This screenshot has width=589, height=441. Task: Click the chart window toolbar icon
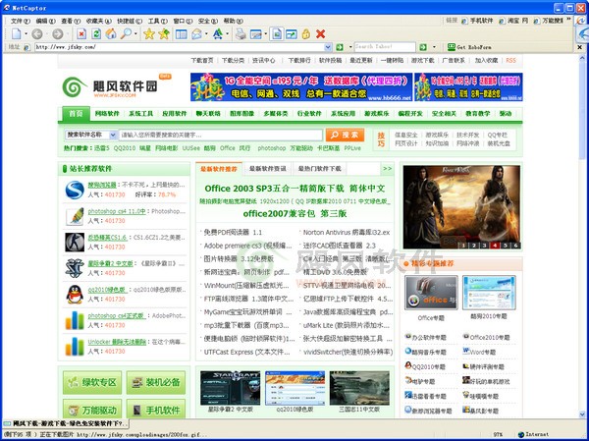pyautogui.click(x=292, y=34)
